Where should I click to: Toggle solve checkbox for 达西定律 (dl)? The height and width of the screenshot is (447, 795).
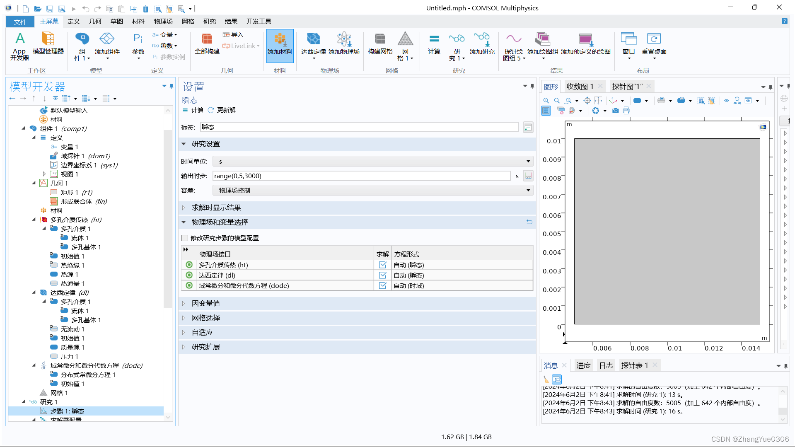383,275
